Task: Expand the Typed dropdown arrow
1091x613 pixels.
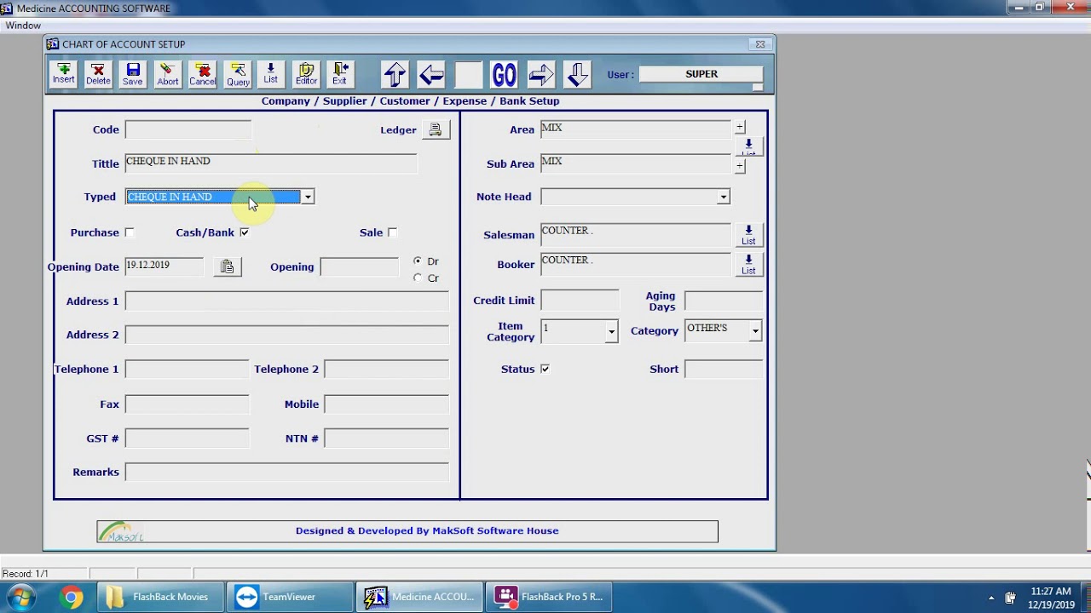Action: 308,197
